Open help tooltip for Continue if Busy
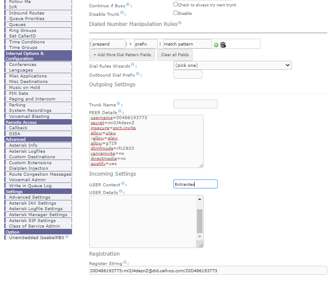This screenshot has height=282, width=335. pos(128,4)
